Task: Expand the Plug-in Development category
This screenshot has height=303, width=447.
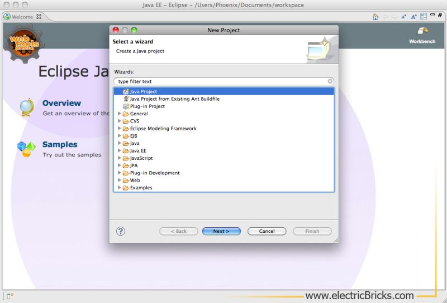Action: click(x=120, y=173)
